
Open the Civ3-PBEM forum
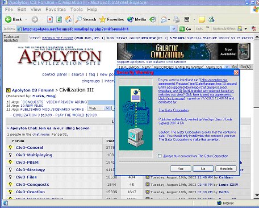(27, 163)
